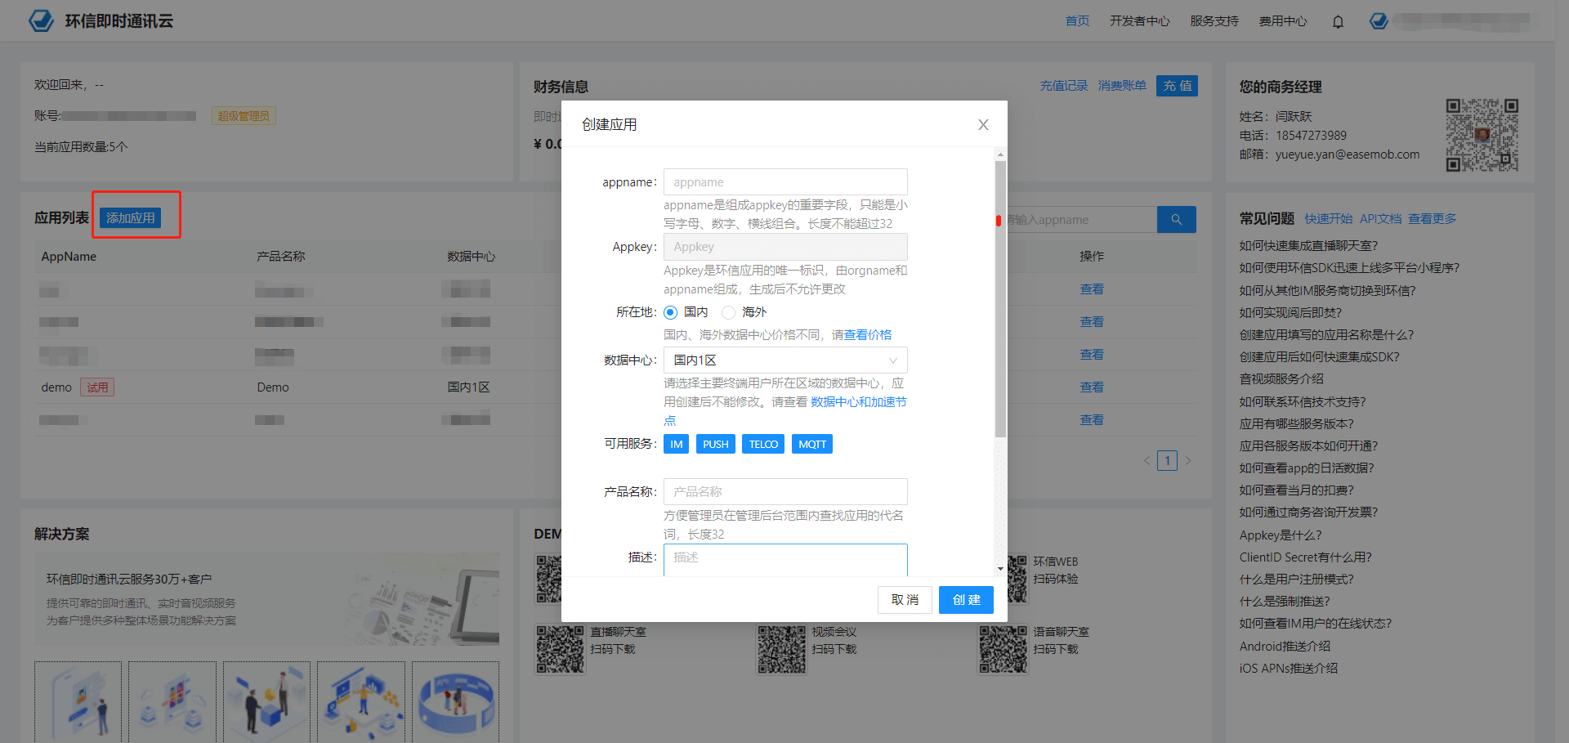Click the business manager QR code
The height and width of the screenshot is (743, 1569).
1482,135
